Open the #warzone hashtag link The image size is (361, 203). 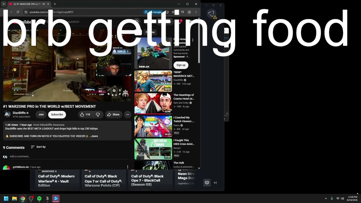click(59, 125)
